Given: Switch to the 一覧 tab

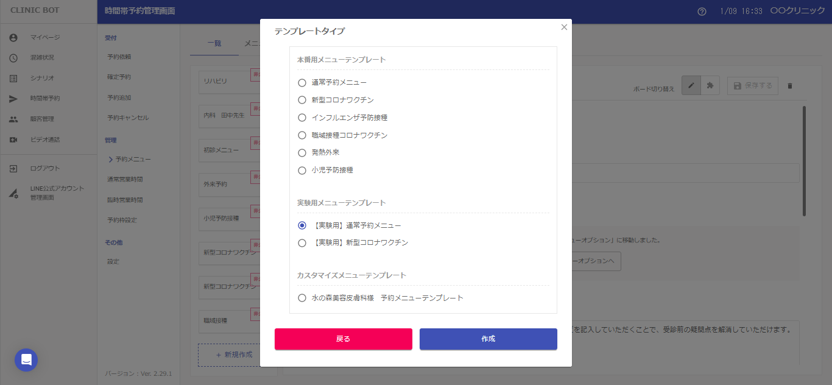Looking at the screenshot, I should (214, 43).
